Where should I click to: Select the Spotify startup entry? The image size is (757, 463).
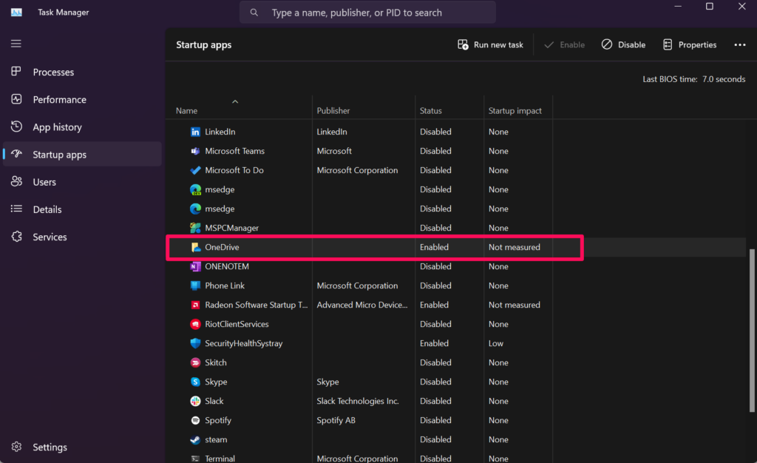(x=218, y=420)
